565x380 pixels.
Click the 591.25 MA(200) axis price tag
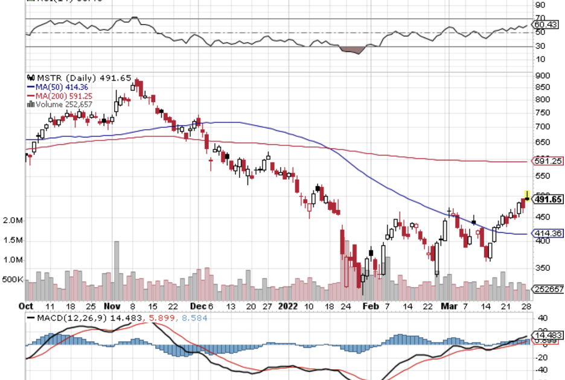548,161
